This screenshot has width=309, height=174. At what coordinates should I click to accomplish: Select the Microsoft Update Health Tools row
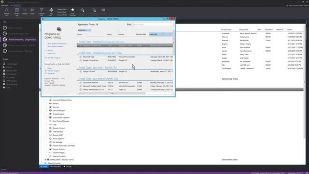coord(125,86)
